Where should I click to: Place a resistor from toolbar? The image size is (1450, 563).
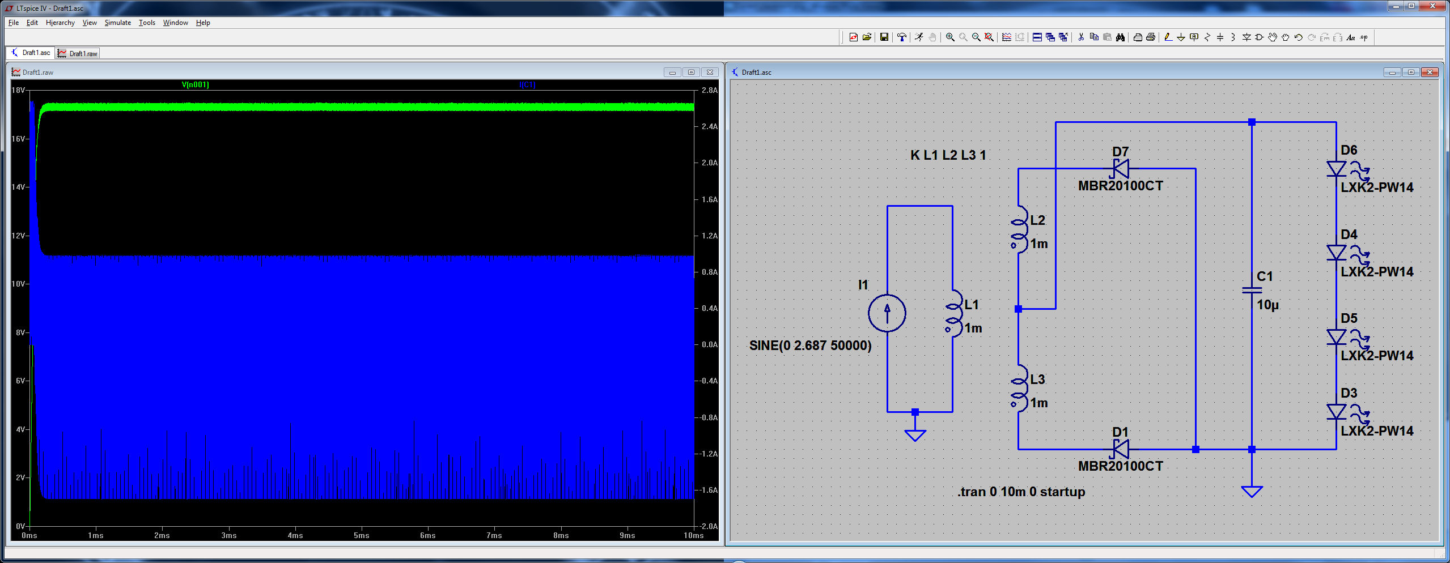(x=1207, y=37)
